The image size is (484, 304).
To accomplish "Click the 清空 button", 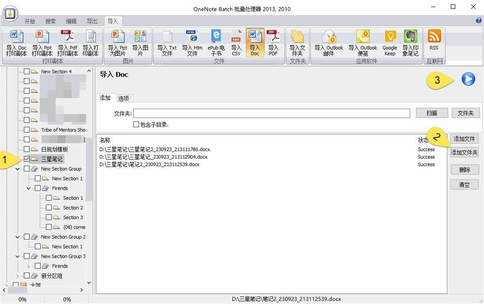I will click(465, 185).
